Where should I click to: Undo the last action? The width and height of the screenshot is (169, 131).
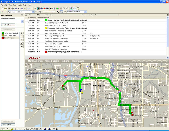click(x=29, y=8)
